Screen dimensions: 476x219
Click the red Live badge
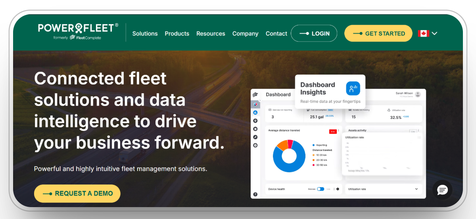[333, 131]
